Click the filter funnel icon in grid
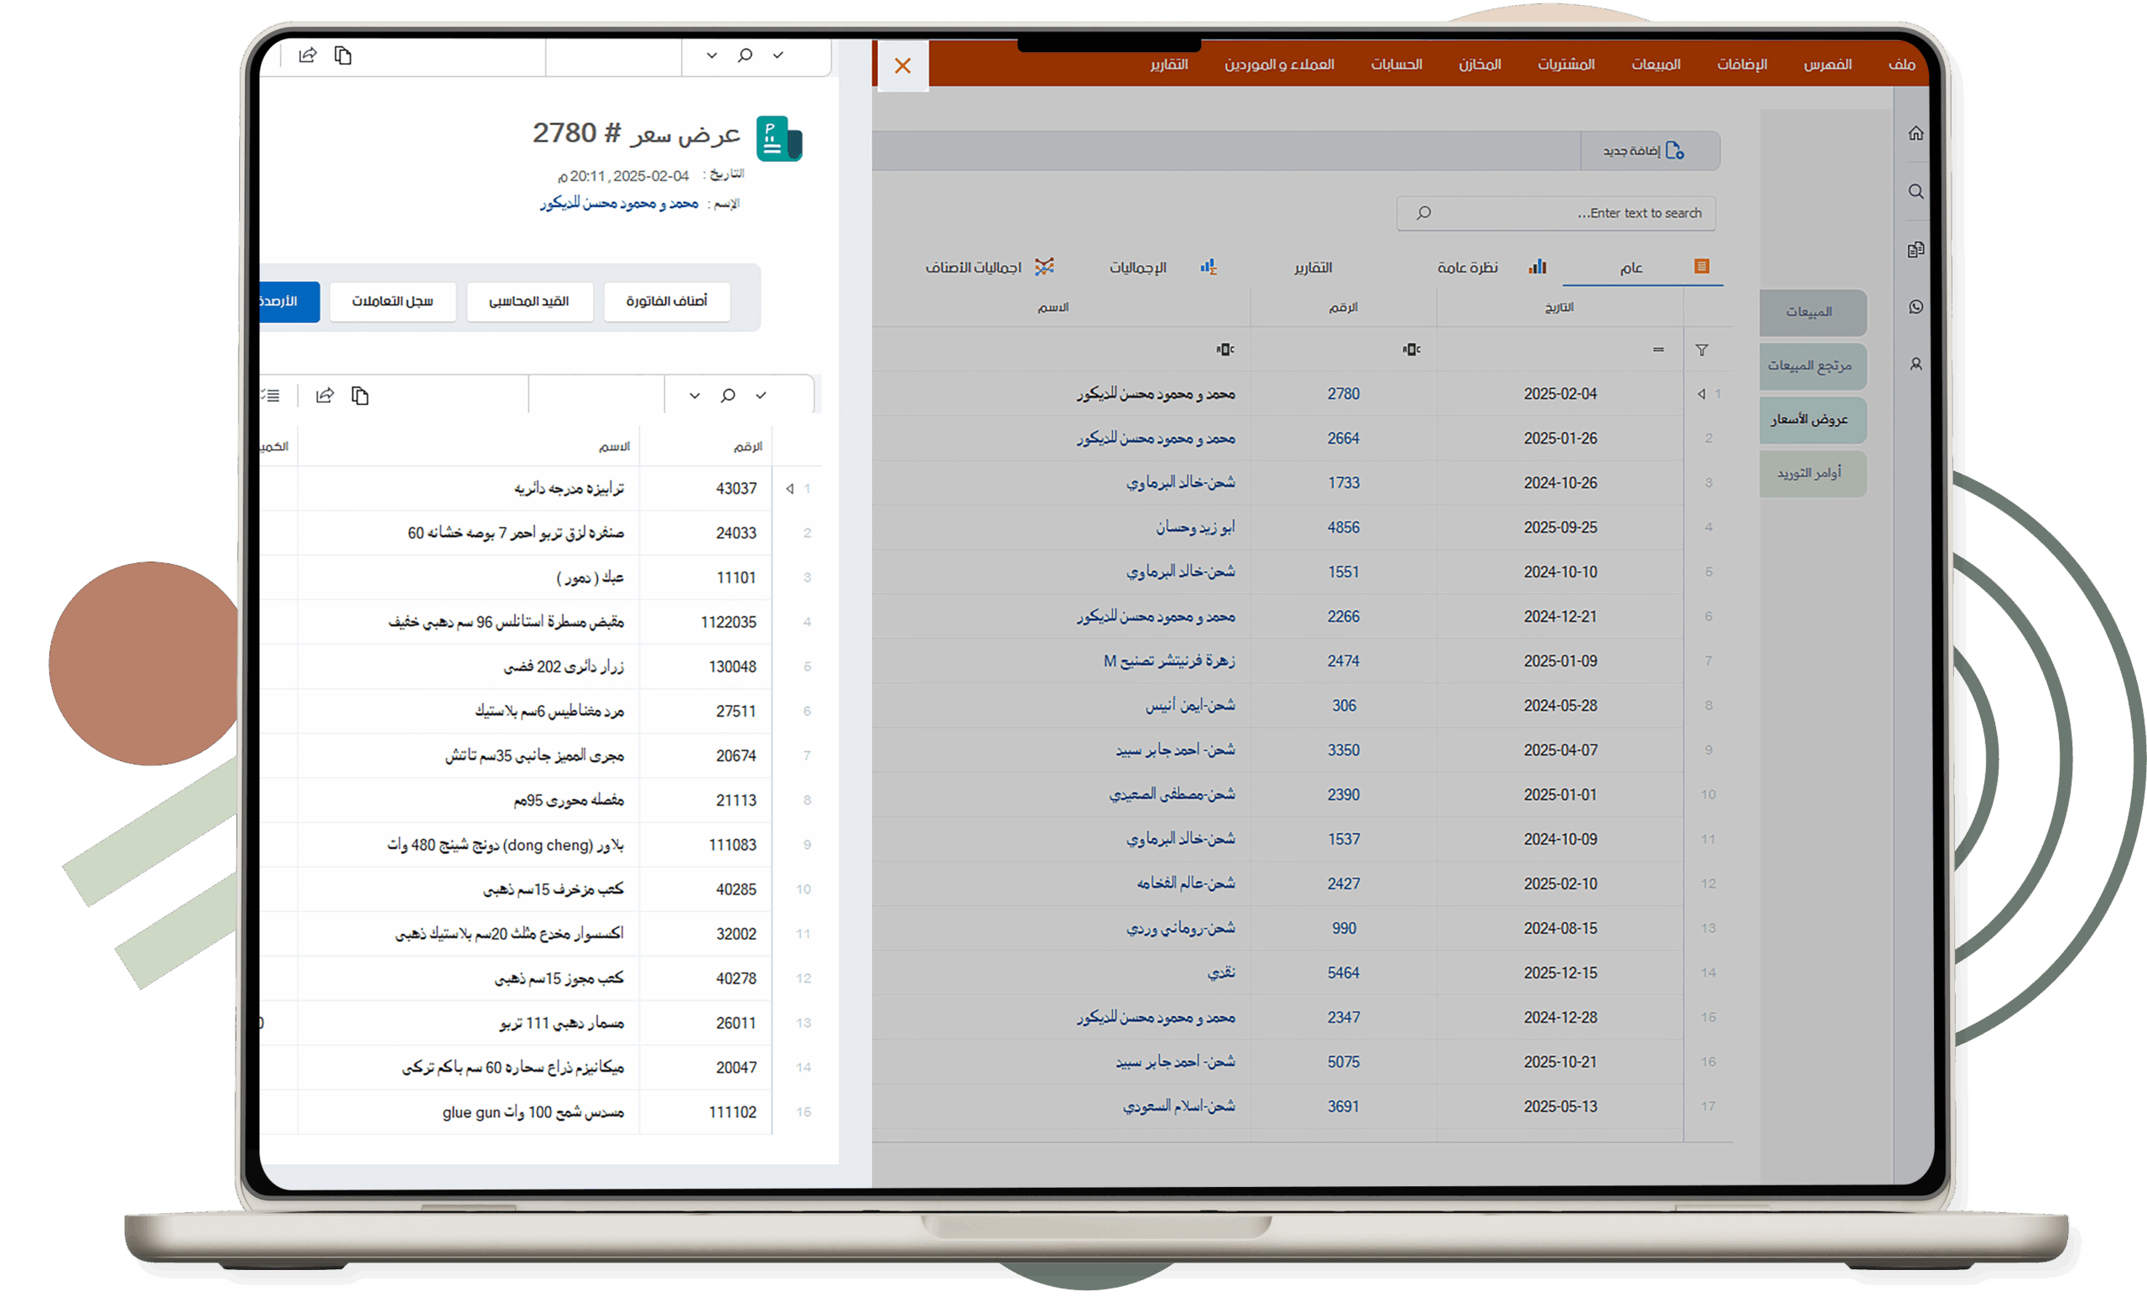2147x1296 pixels. tap(1701, 350)
